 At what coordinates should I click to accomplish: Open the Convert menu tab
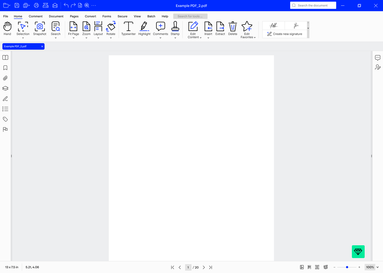click(x=90, y=16)
